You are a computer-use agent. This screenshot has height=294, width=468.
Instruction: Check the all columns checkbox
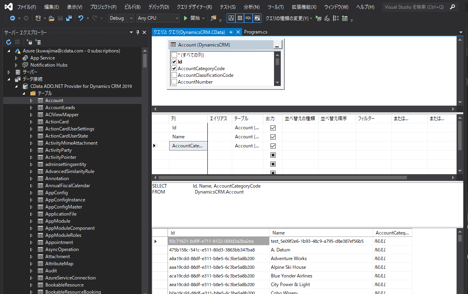point(174,55)
